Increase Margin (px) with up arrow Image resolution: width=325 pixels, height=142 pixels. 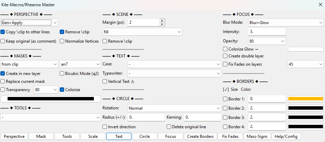coord(162,21)
